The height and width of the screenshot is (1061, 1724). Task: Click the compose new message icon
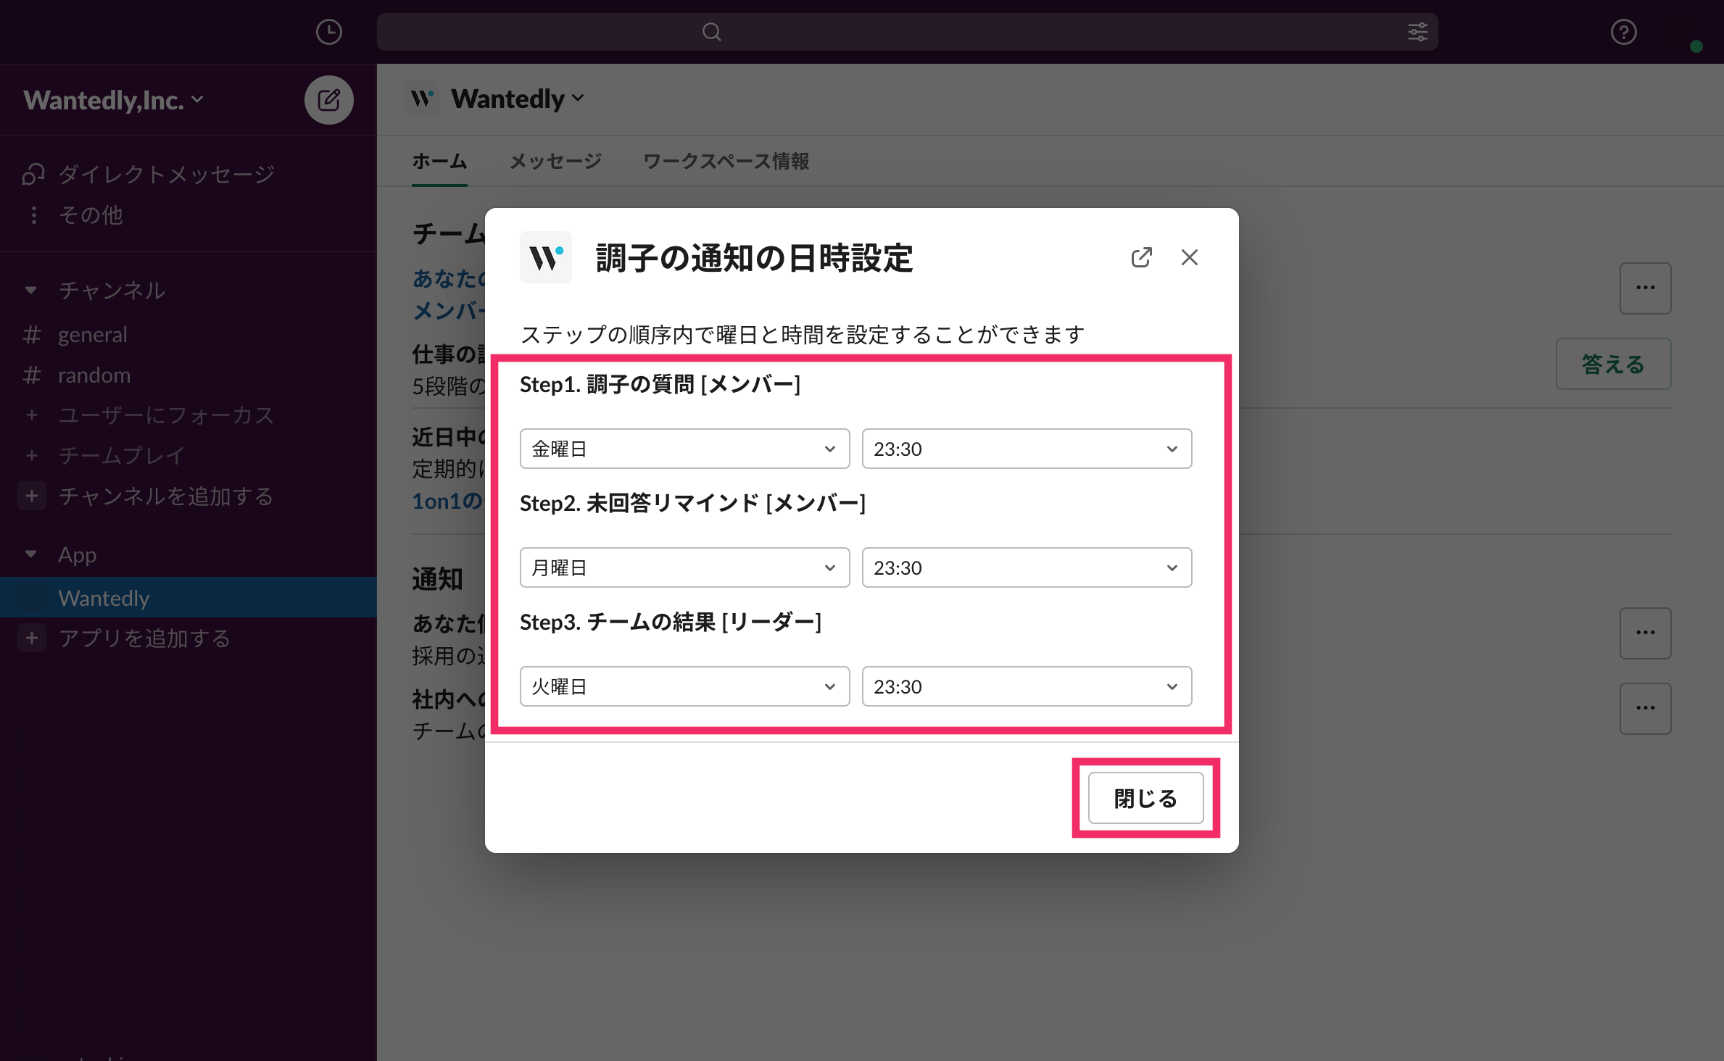pos(328,100)
